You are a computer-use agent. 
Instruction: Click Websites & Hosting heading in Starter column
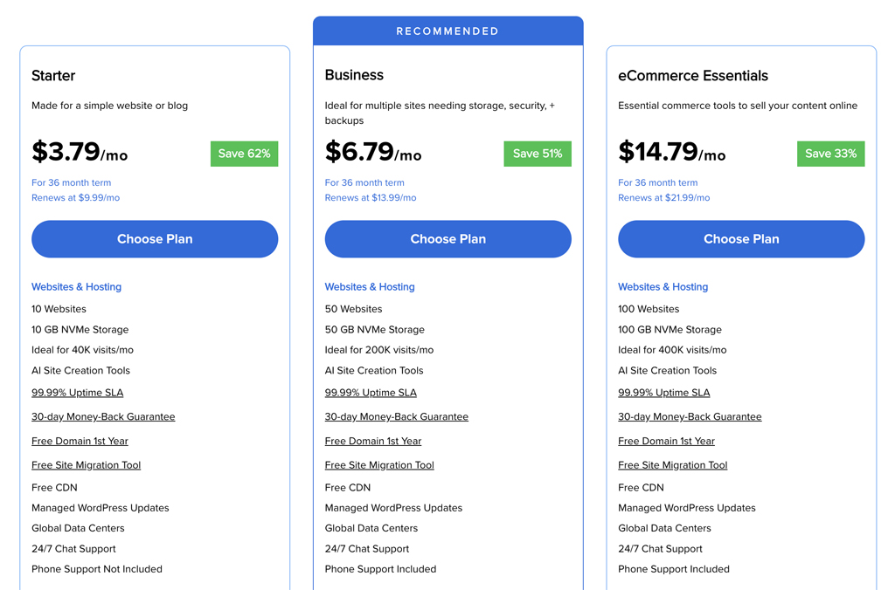tap(78, 286)
